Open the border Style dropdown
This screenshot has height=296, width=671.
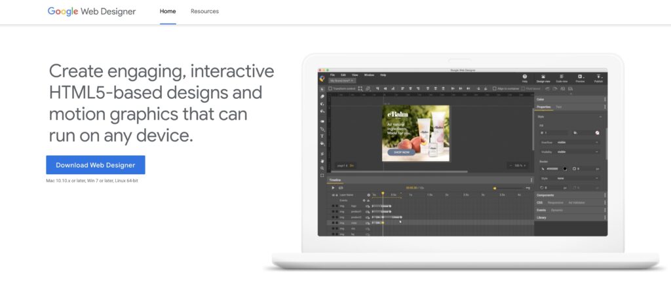[x=577, y=178]
